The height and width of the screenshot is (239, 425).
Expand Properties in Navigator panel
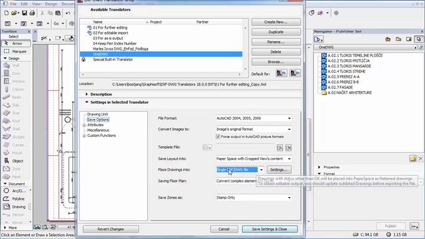(x=319, y=167)
